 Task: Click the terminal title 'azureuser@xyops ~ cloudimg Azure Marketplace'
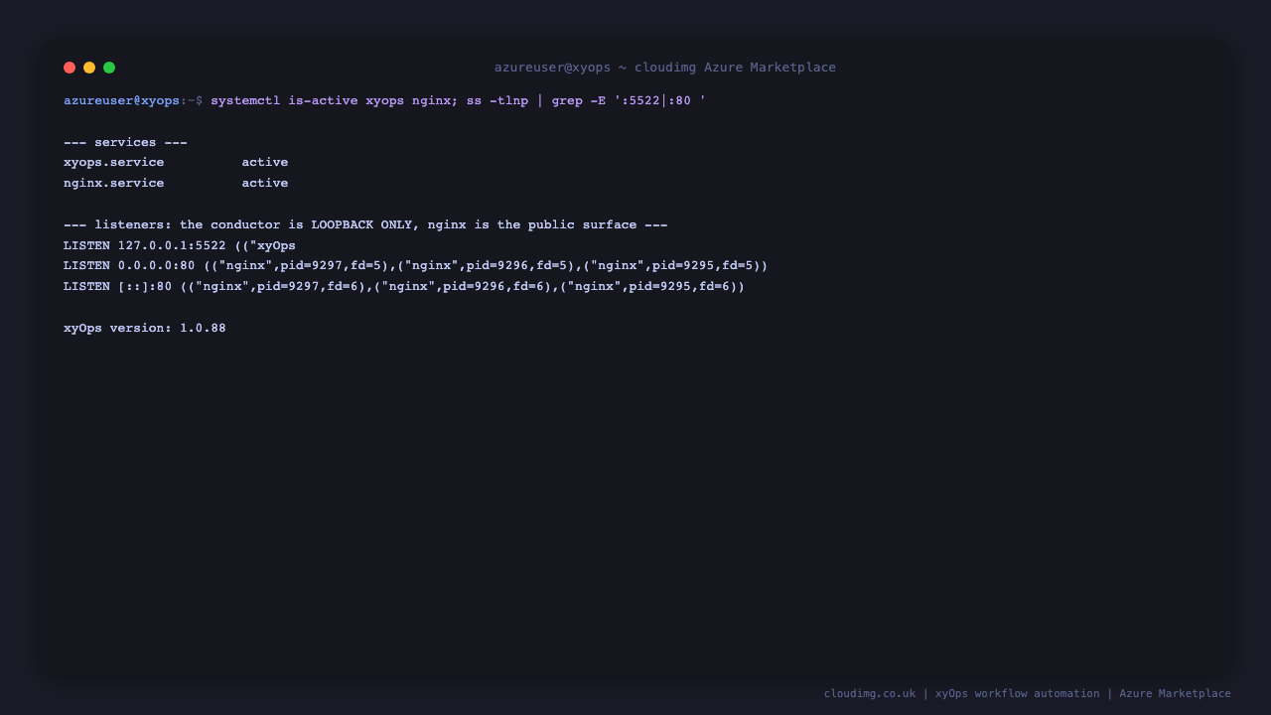[665, 68]
